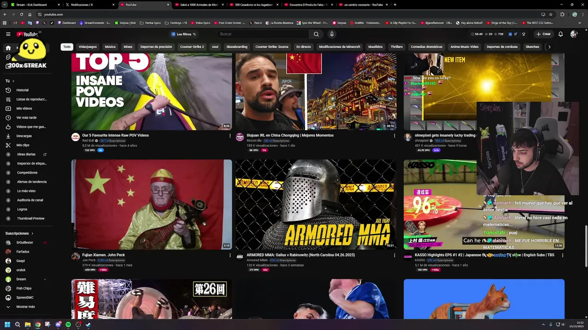Show hidden system tray icons
The height and width of the screenshot is (330, 588).
tap(543, 324)
